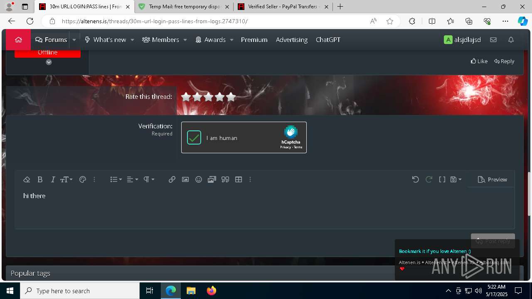The height and width of the screenshot is (299, 532).
Task: Open the Forums menu item
Action: (51, 40)
